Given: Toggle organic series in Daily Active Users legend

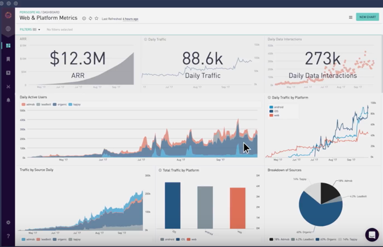Looking at the screenshot, I should pos(60,105).
